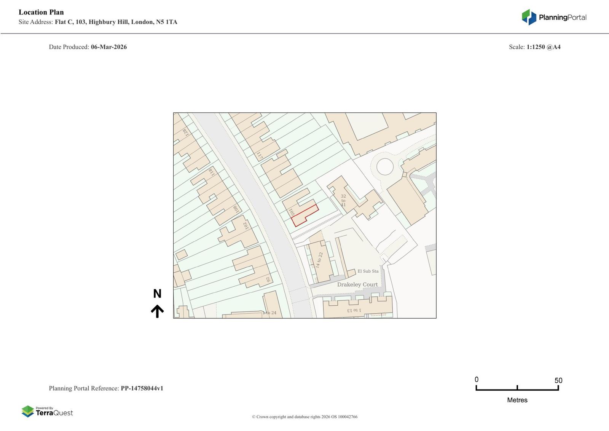Screen dimensions: 609x431
Task: Click the letter N compass label
Action: coord(157,294)
